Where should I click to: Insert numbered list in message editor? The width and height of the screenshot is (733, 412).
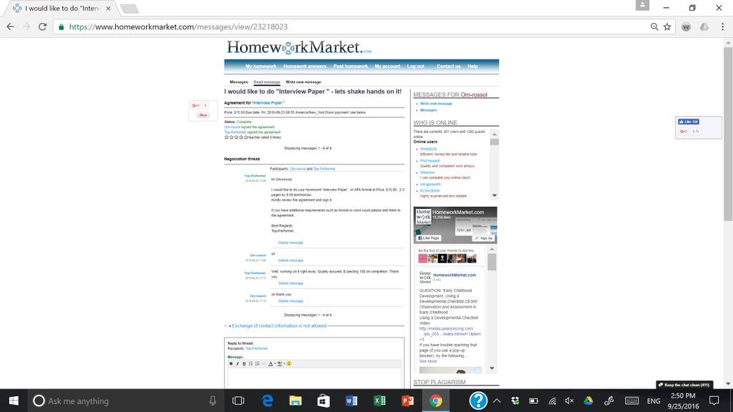(x=257, y=363)
